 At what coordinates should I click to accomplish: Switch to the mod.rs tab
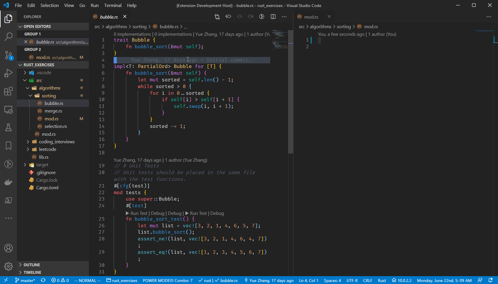click(x=314, y=17)
